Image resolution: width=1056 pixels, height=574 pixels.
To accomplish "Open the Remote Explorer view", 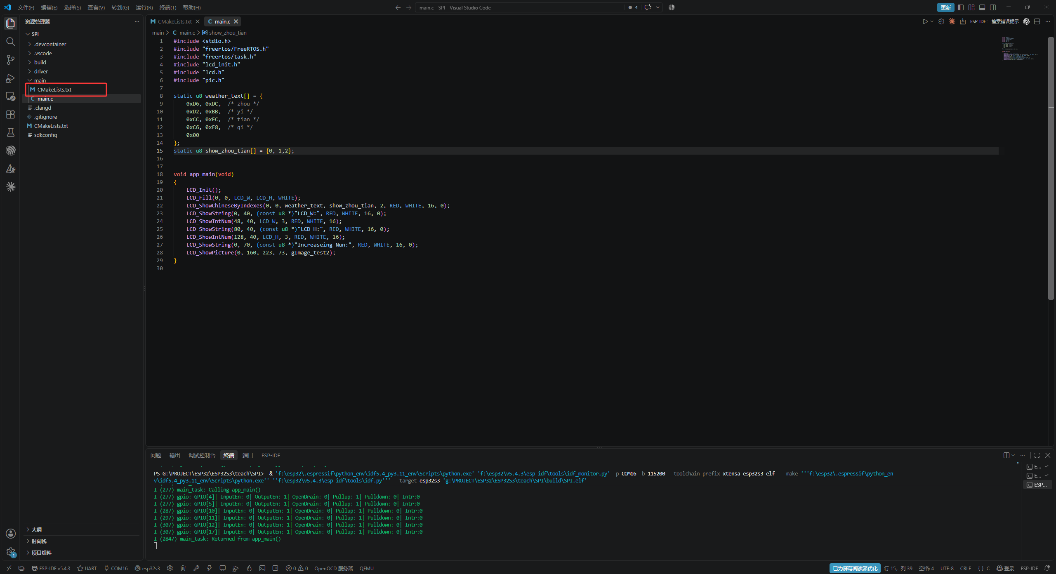I will (x=11, y=96).
